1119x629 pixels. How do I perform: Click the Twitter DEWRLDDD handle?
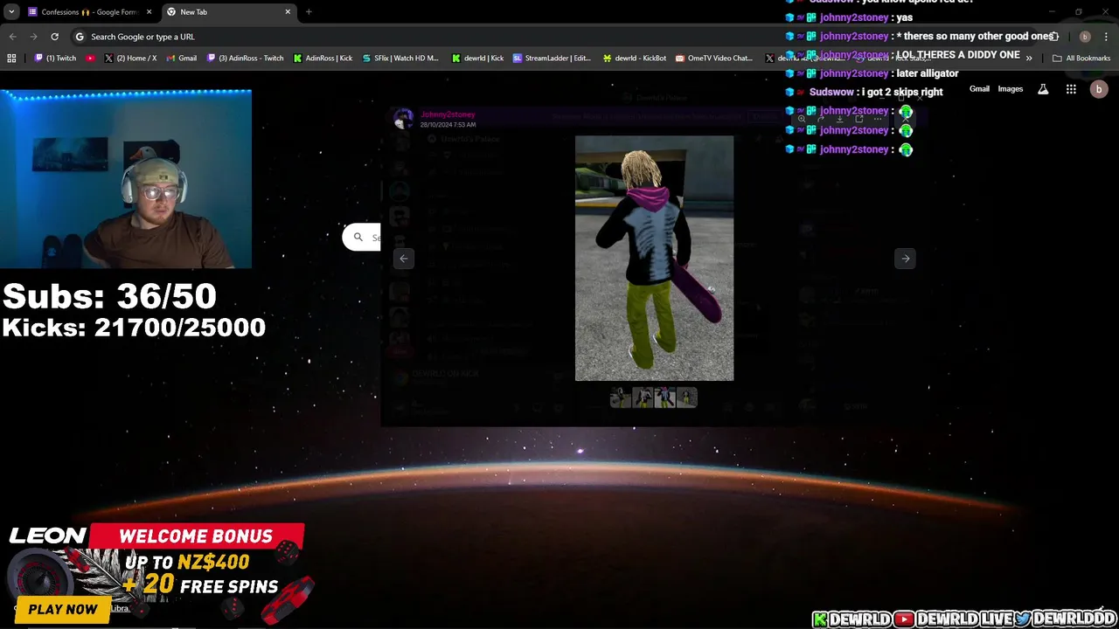coord(1066,619)
